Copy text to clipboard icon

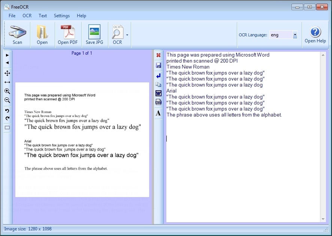pos(159,84)
